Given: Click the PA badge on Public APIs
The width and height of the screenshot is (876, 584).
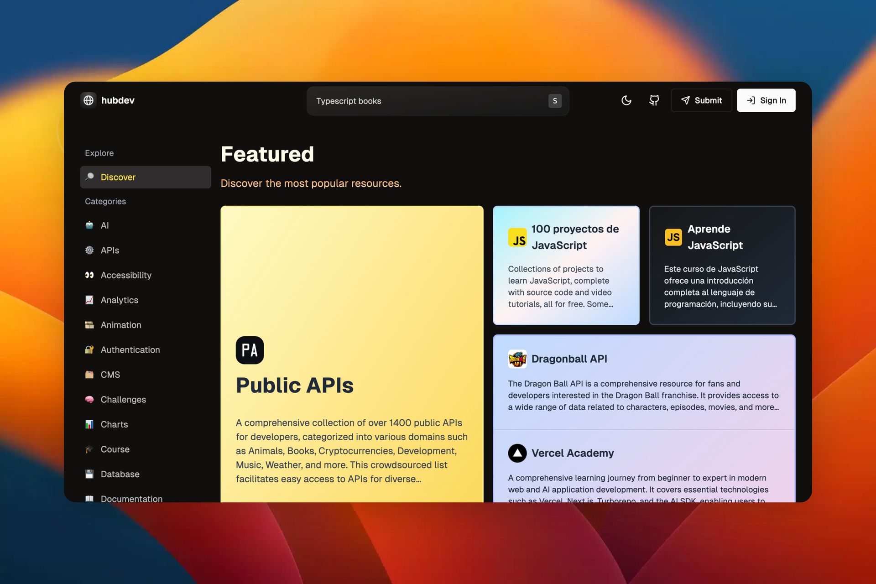Looking at the screenshot, I should click(250, 350).
